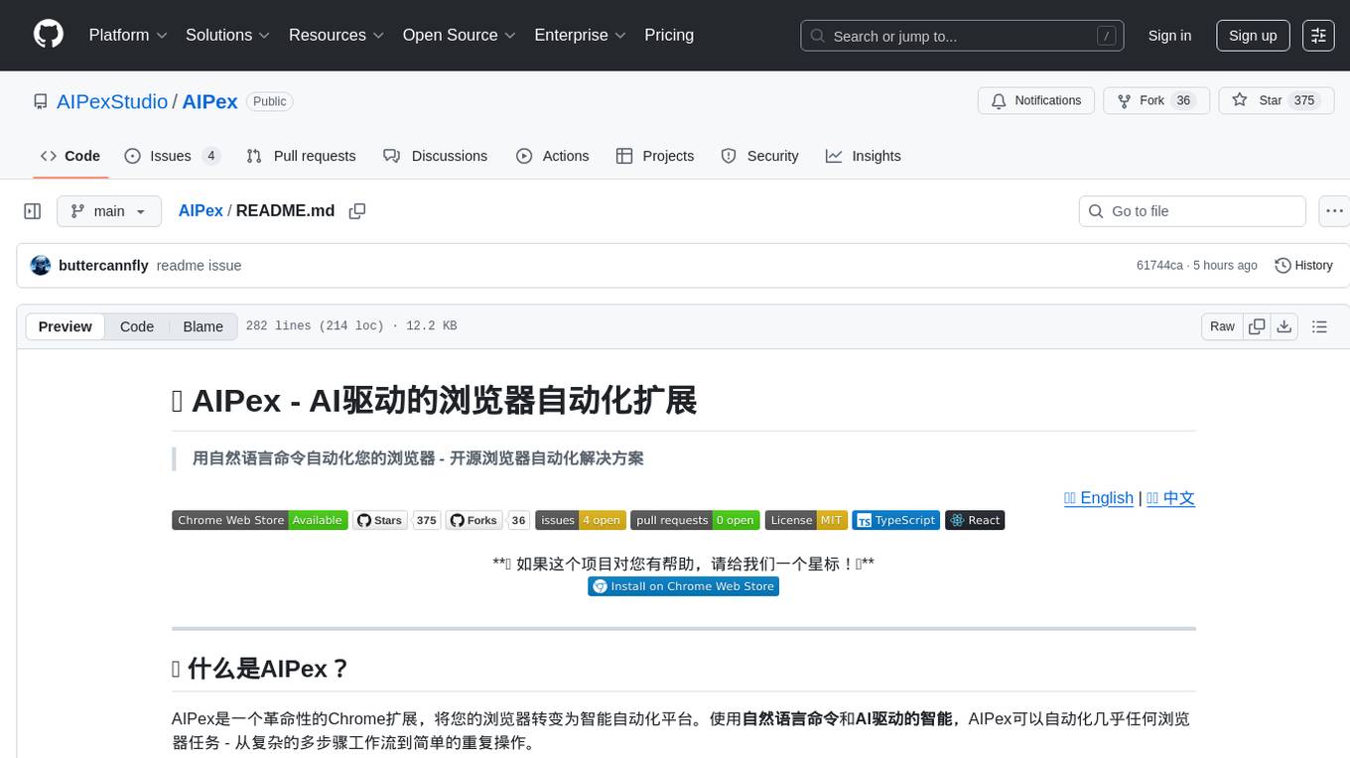Open the document outline icon
The width and height of the screenshot is (1350, 758).
click(1319, 326)
